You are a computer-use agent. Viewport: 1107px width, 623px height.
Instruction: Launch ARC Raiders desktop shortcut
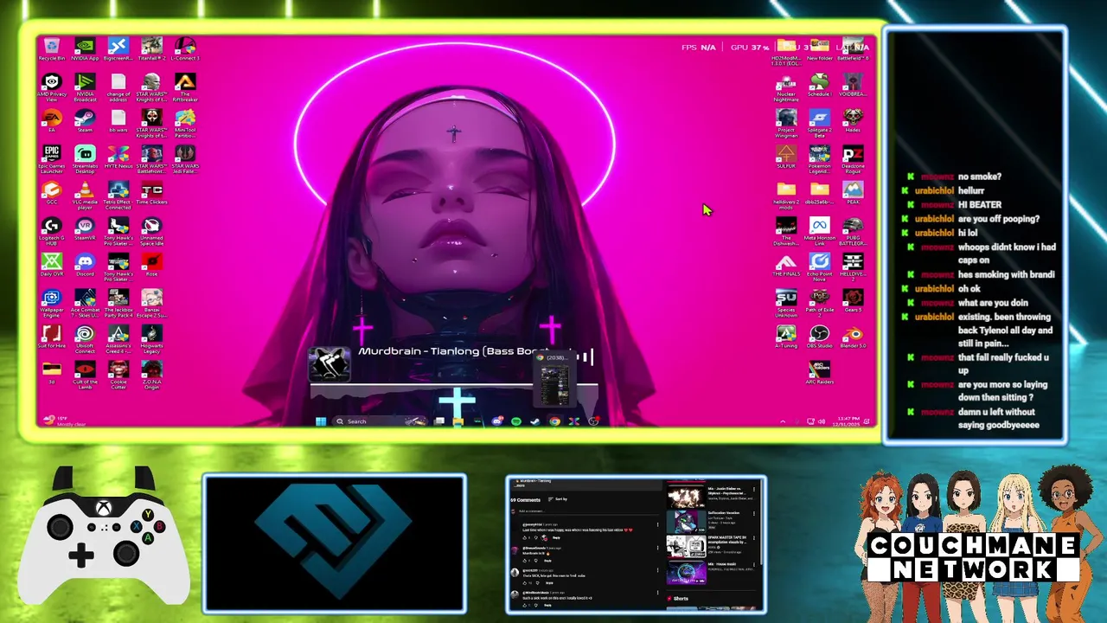[x=819, y=373]
